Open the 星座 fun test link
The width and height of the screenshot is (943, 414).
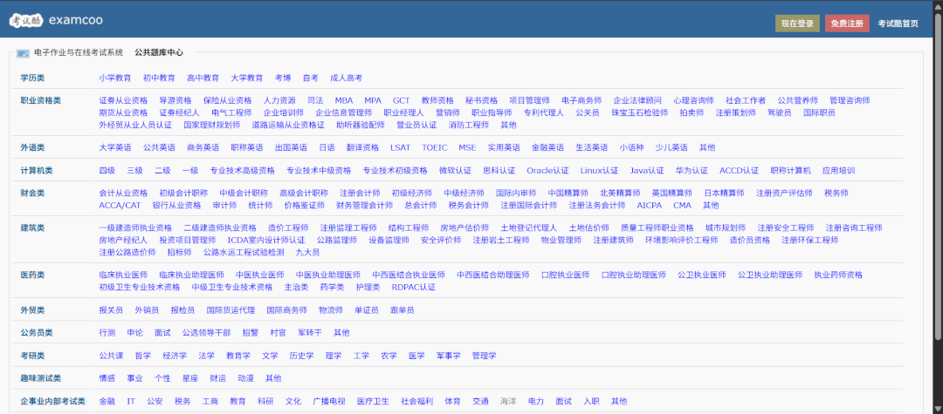(x=190, y=378)
